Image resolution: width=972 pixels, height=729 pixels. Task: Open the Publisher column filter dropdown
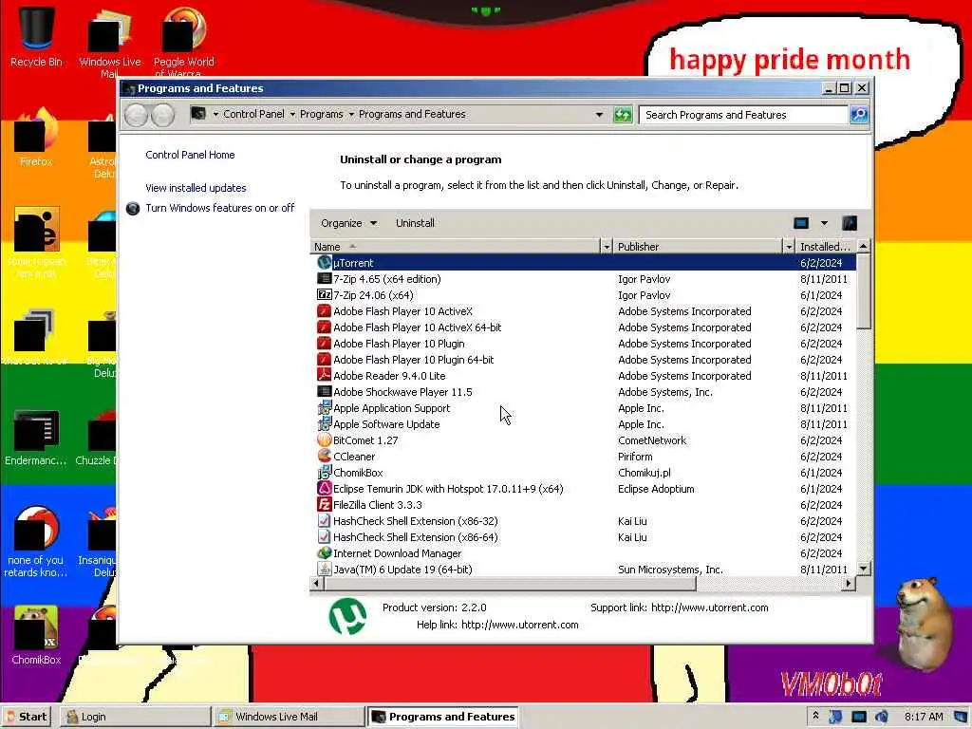point(789,247)
